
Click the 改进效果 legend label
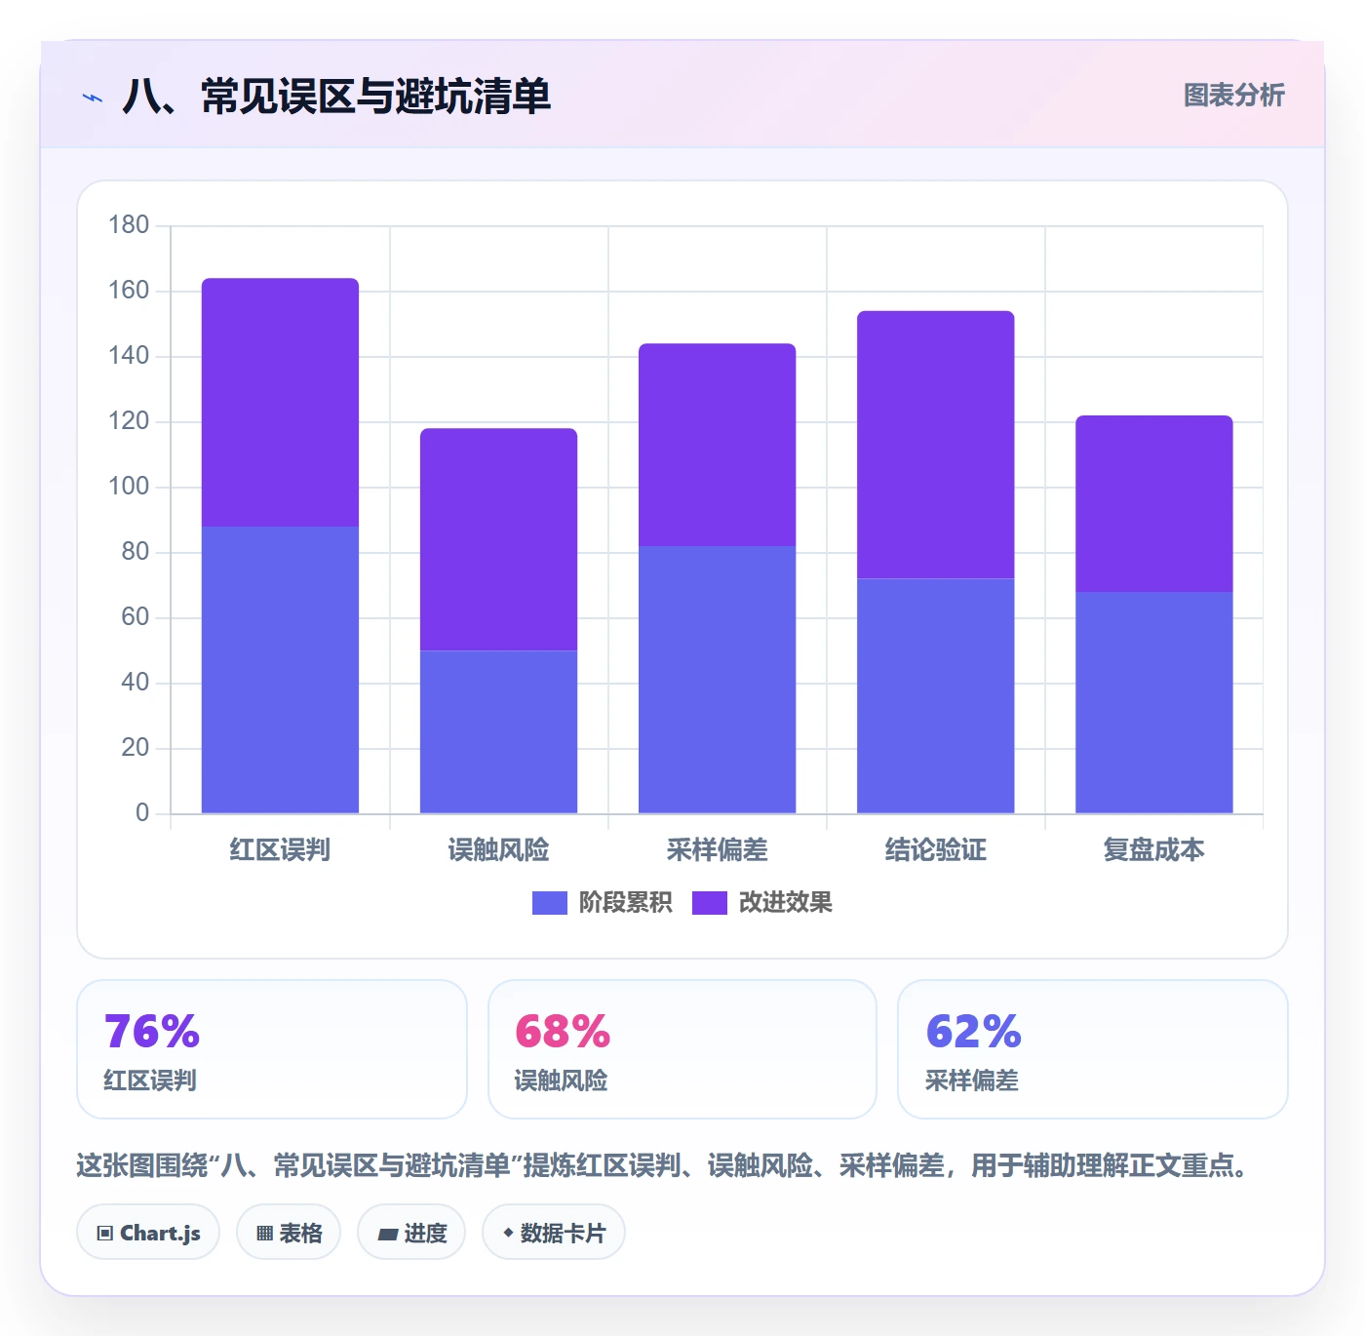point(785,903)
